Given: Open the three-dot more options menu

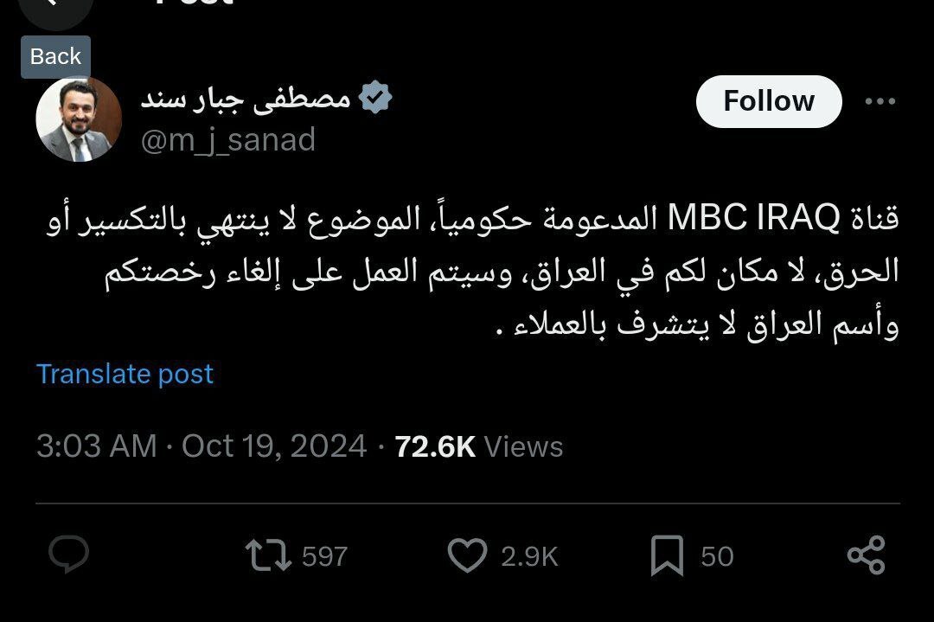Looking at the screenshot, I should coord(880,101).
